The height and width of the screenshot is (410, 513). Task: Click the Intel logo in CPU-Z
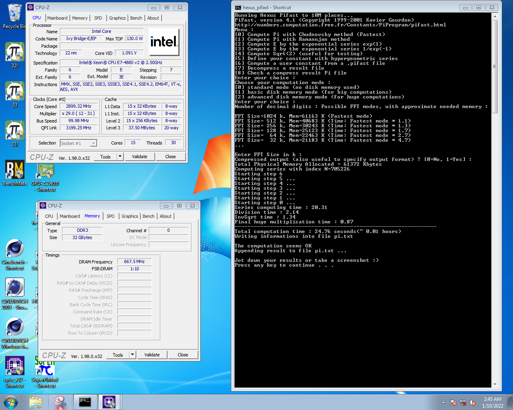point(164,42)
